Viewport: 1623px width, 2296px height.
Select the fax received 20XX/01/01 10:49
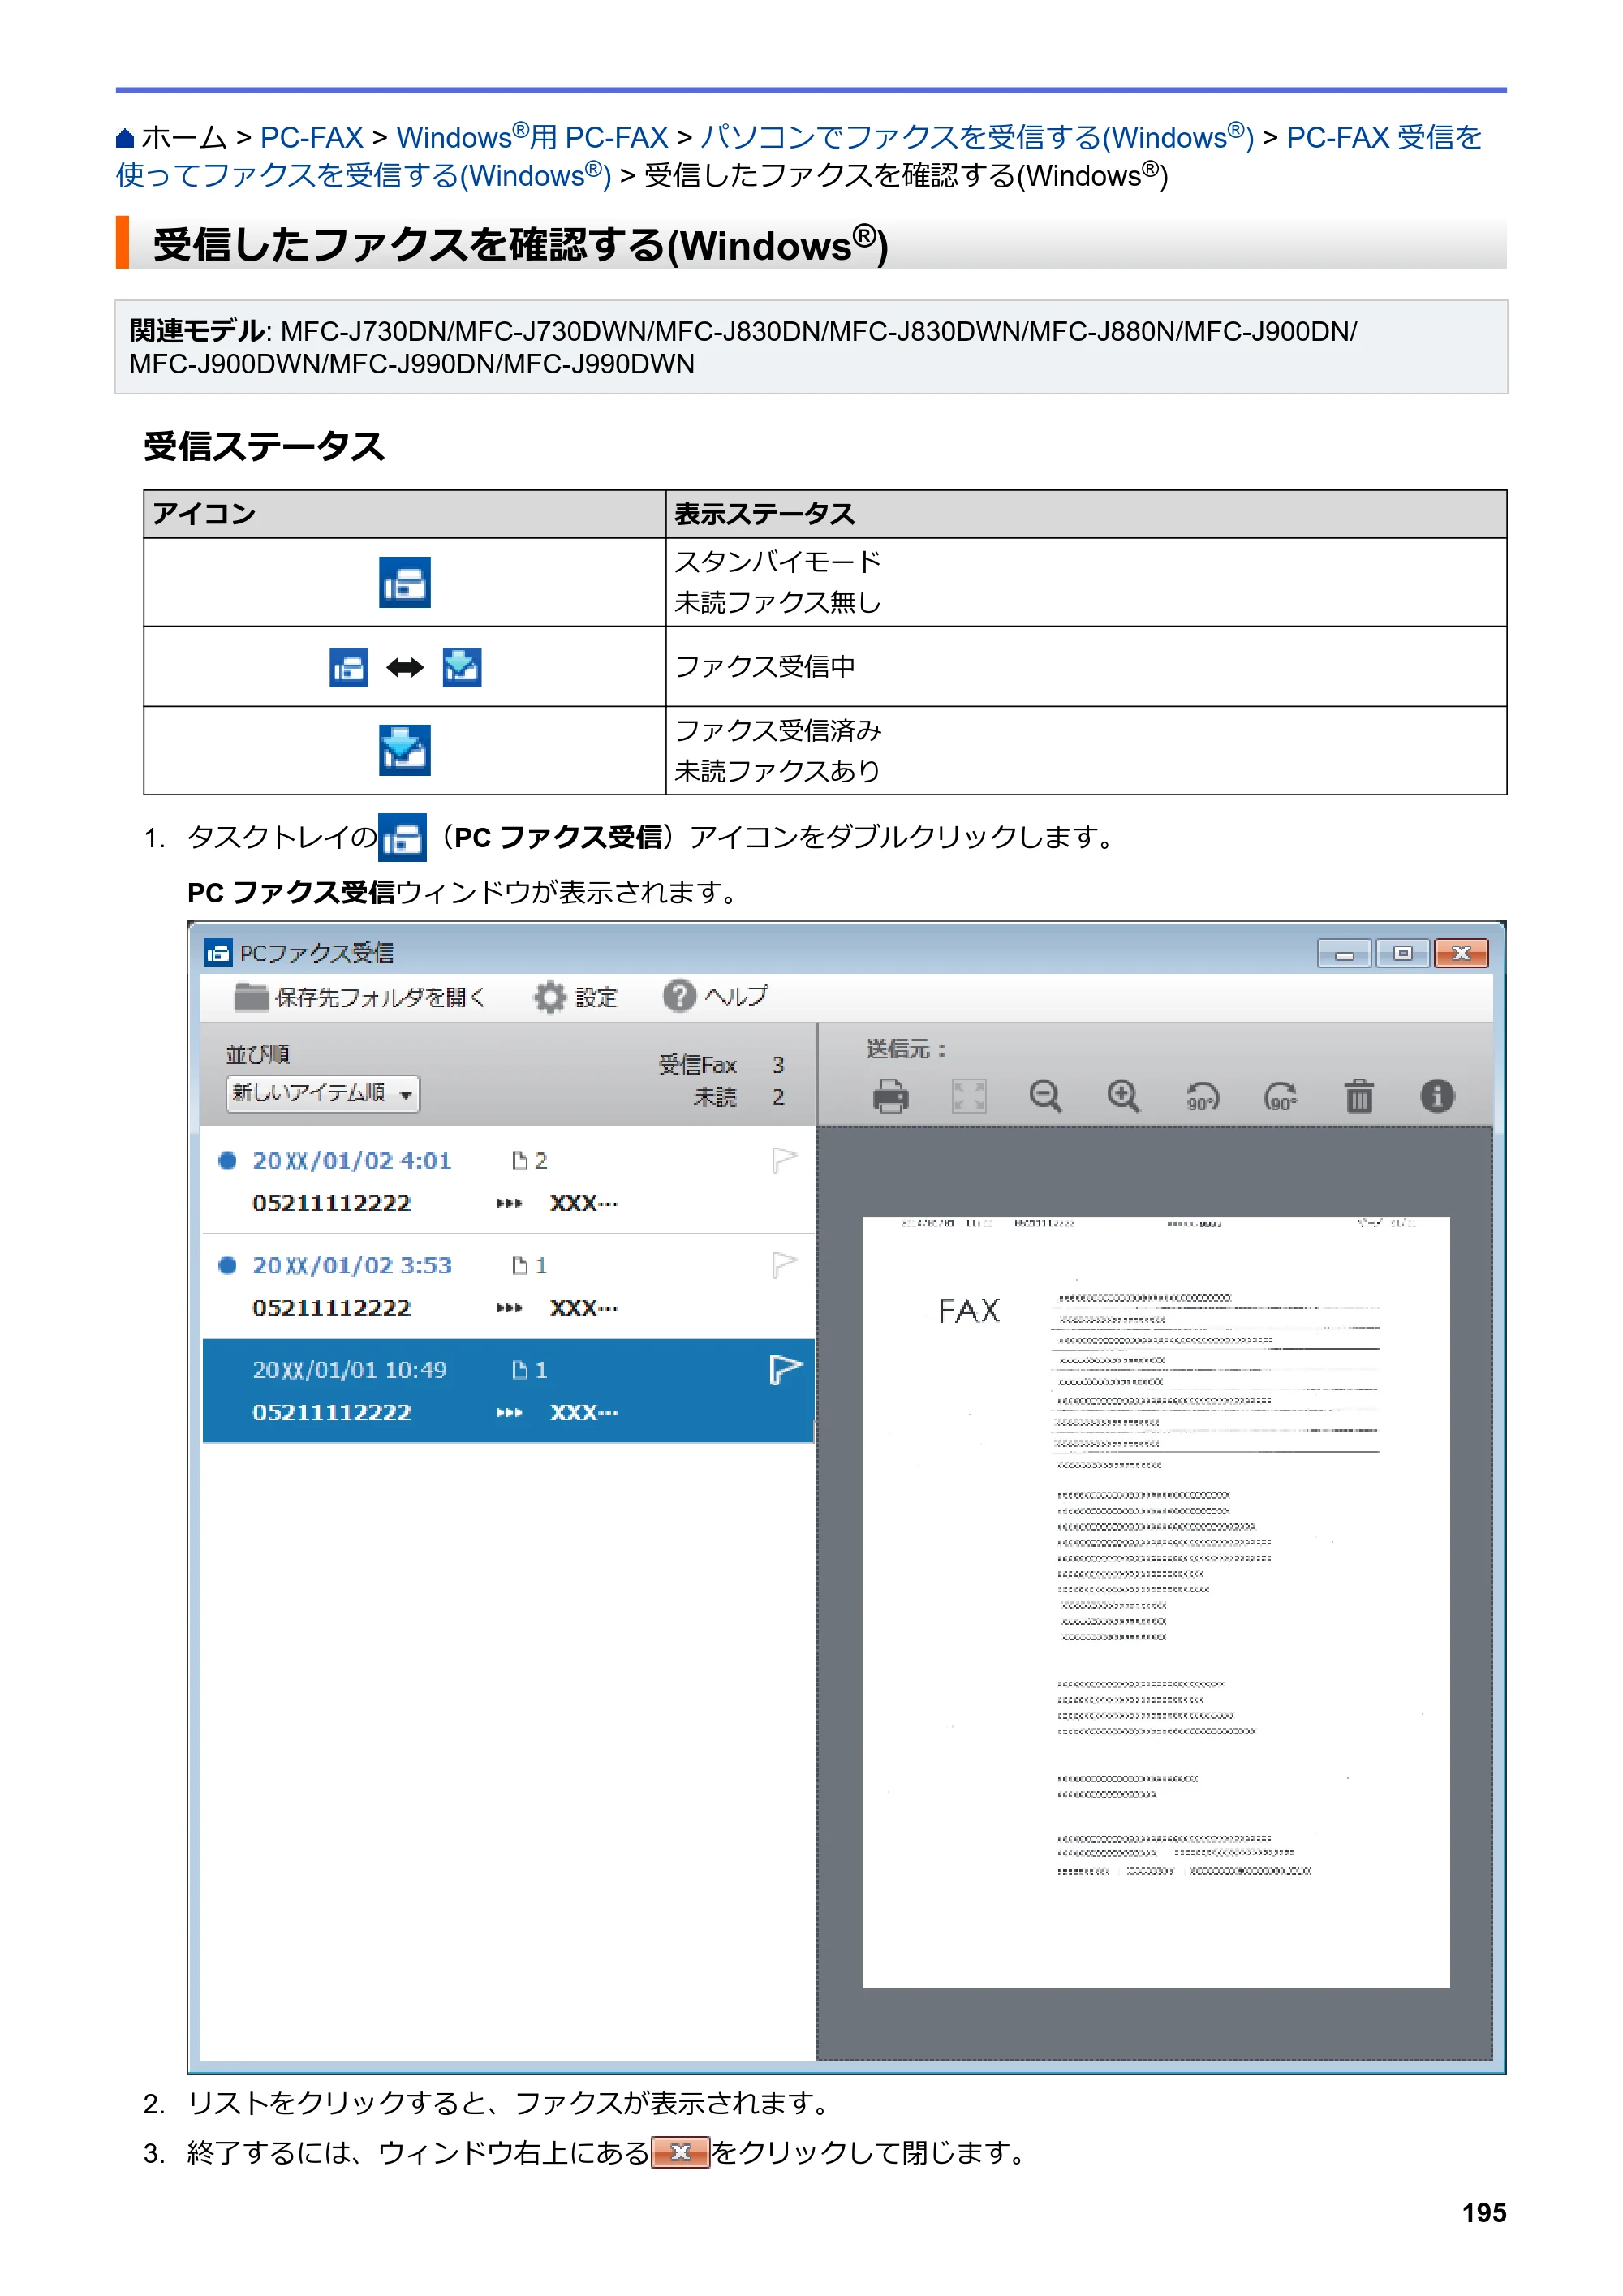pos(508,1391)
